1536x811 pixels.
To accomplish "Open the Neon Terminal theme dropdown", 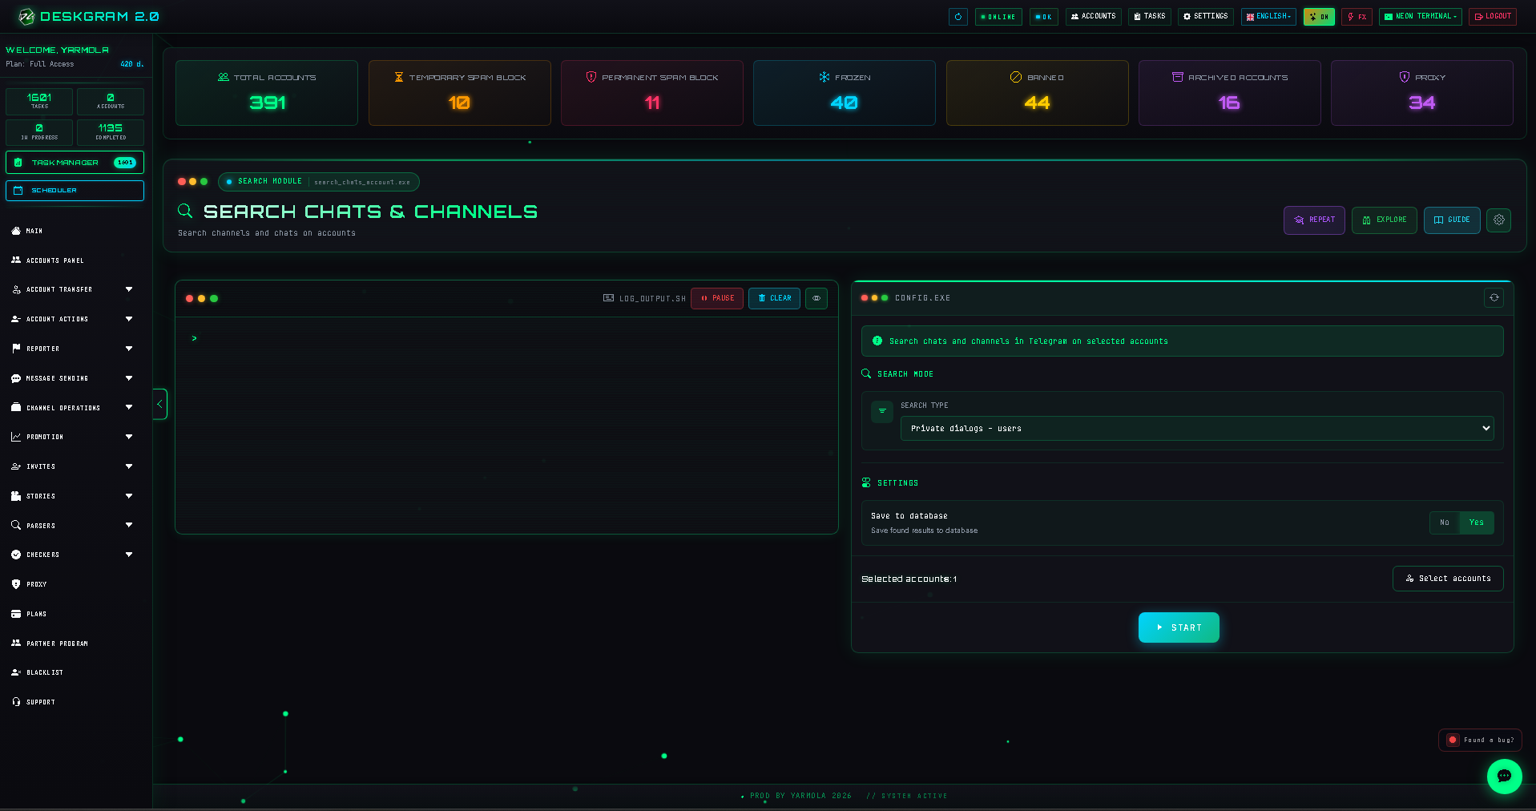I will click(x=1420, y=16).
